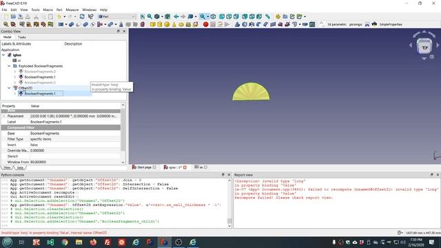Click the yellow Sphere primitive icon
This screenshot has width=441, height=248.
pos(167,25)
